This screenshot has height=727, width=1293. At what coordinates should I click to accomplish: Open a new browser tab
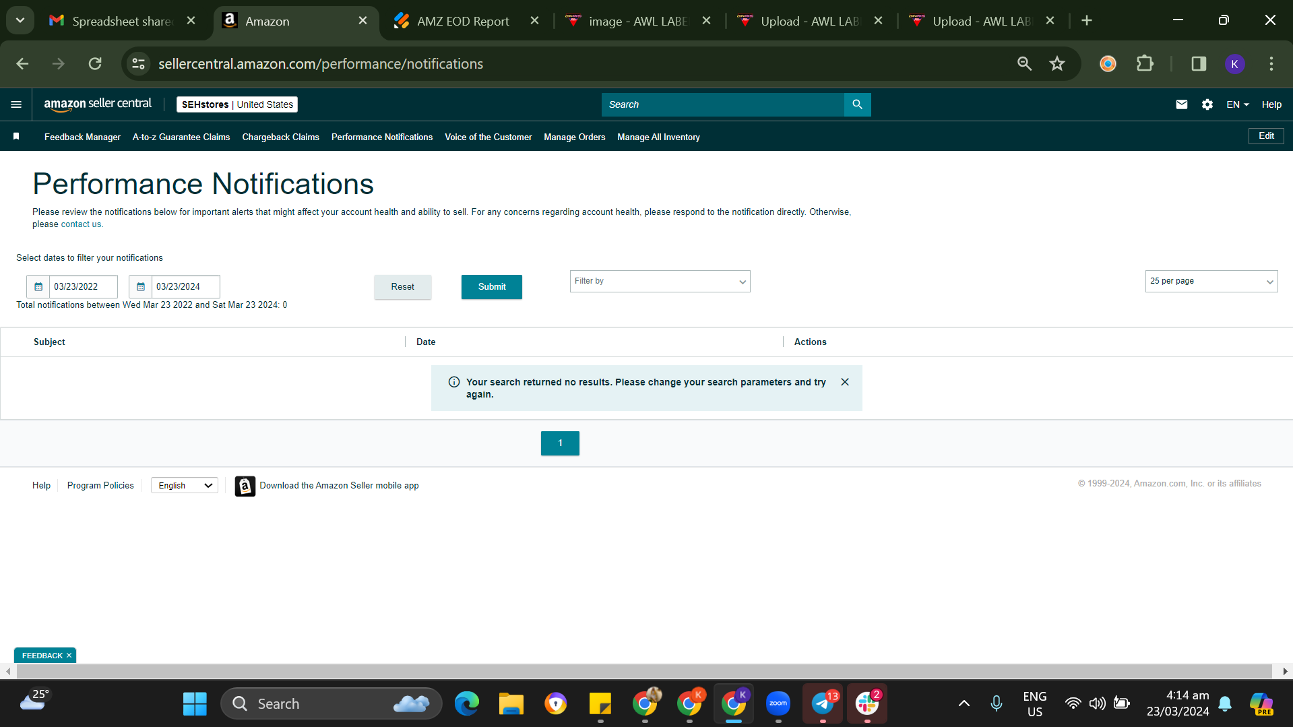pyautogui.click(x=1086, y=21)
